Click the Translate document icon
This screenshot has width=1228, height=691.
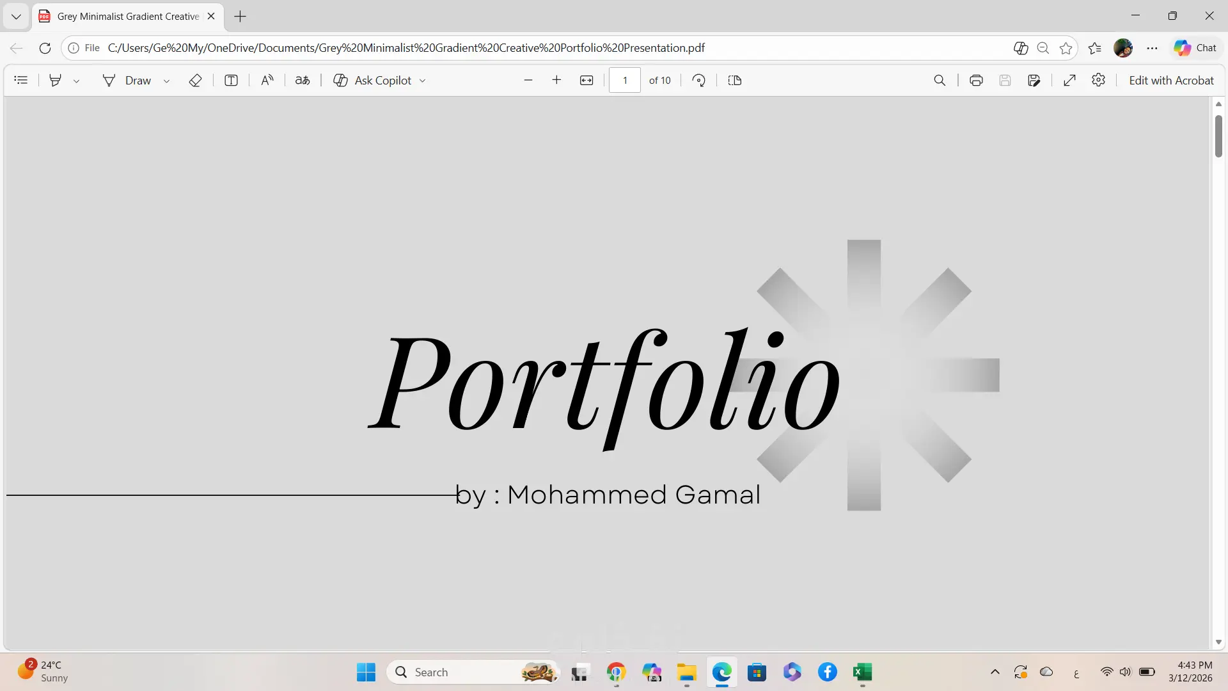[x=303, y=81]
